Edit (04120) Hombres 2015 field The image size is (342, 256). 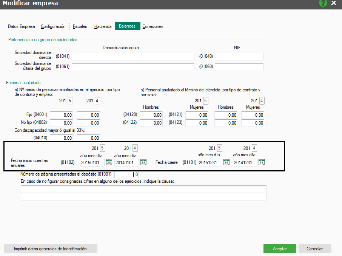(151, 115)
